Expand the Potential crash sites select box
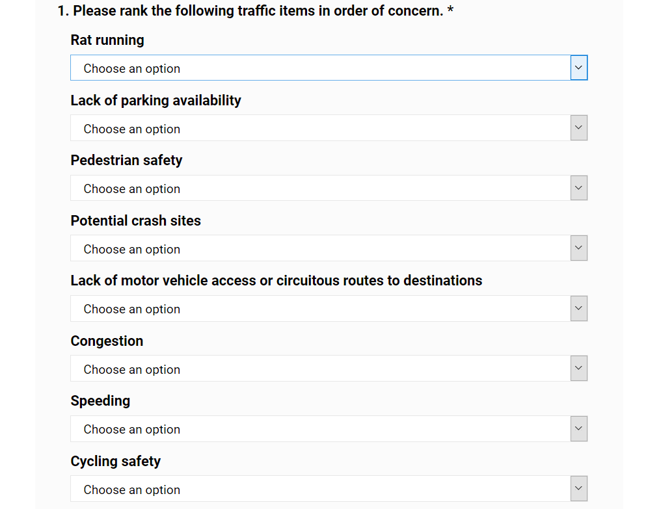Image resolution: width=646 pixels, height=509 pixels. 320,249
